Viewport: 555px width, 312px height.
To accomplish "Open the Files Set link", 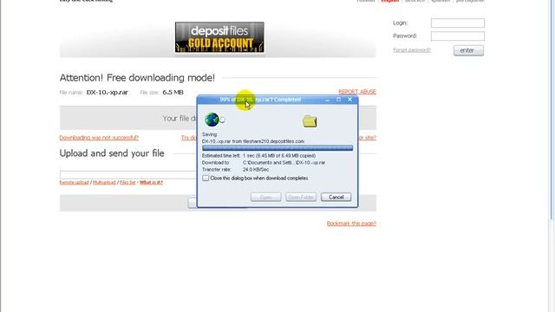I will 127,183.
